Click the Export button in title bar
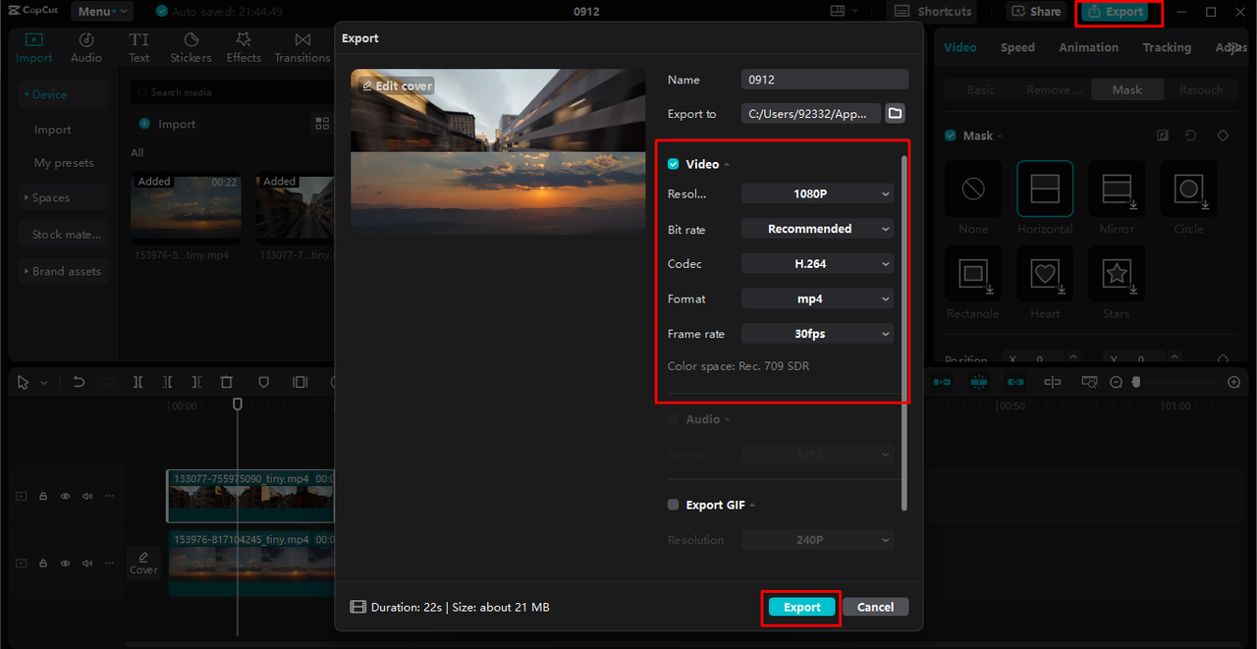Viewport: 1257px width, 649px height. pos(1115,12)
